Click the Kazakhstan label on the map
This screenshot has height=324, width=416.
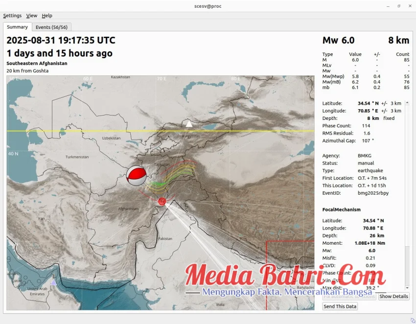[x=120, y=77]
